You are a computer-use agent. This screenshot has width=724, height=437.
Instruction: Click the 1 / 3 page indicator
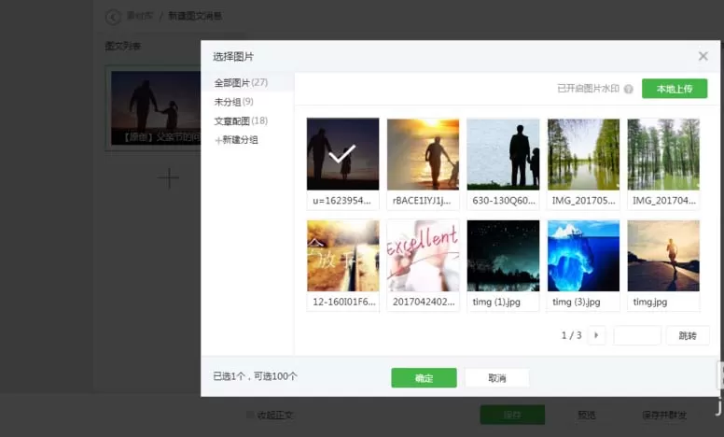tap(571, 335)
